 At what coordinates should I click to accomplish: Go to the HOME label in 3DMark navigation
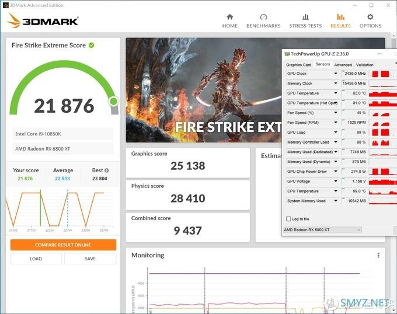point(229,26)
